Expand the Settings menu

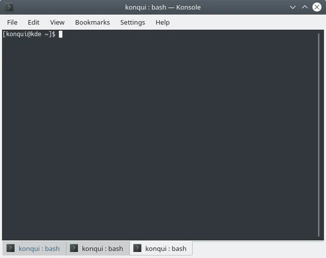click(133, 22)
